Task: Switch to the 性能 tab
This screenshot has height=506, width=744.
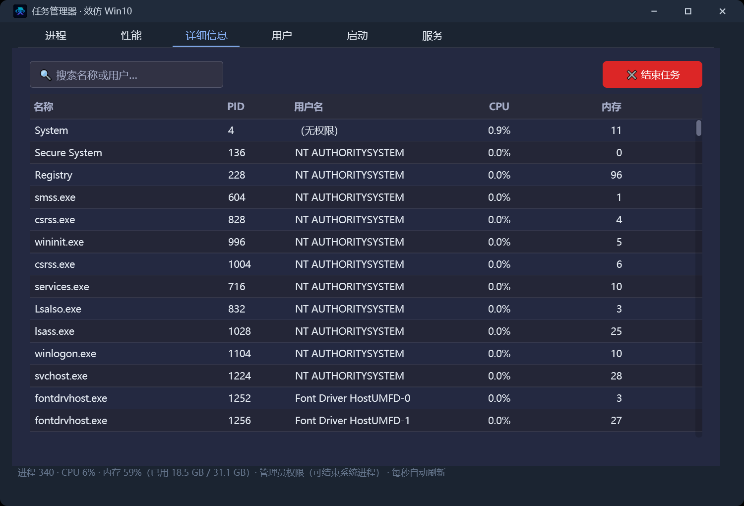Action: point(131,36)
